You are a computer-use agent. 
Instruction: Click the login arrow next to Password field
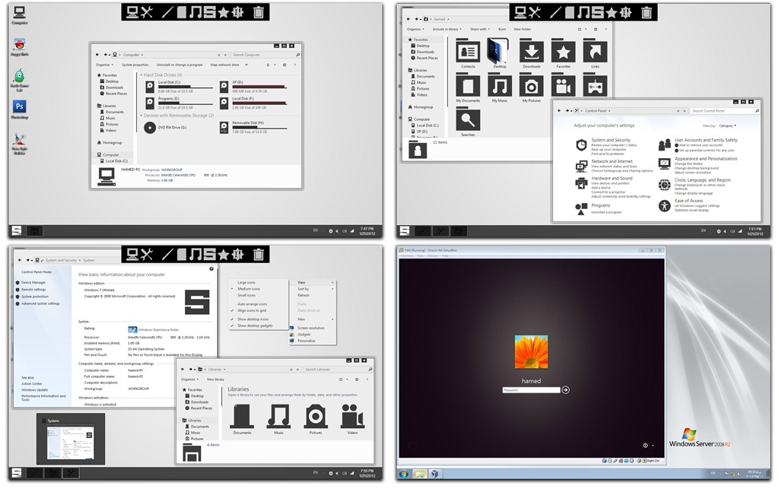coord(565,390)
